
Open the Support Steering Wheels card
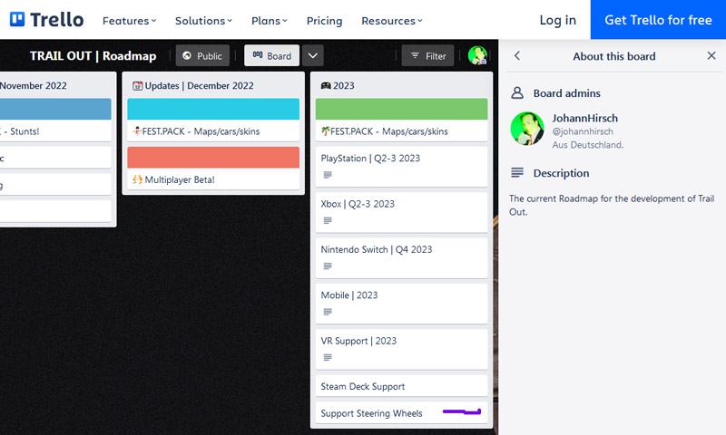click(x=401, y=413)
